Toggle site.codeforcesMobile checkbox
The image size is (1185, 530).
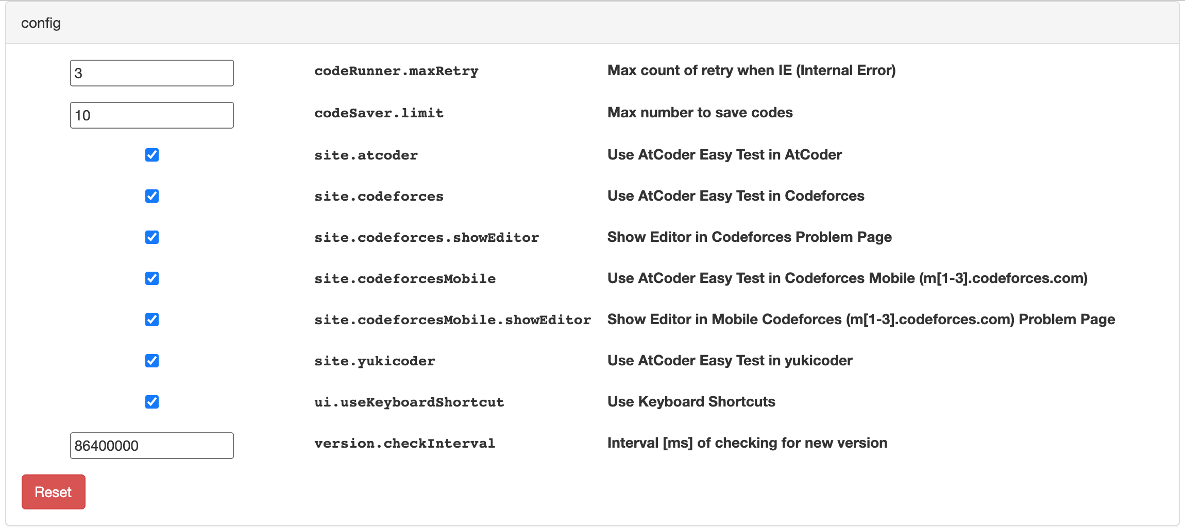point(152,278)
